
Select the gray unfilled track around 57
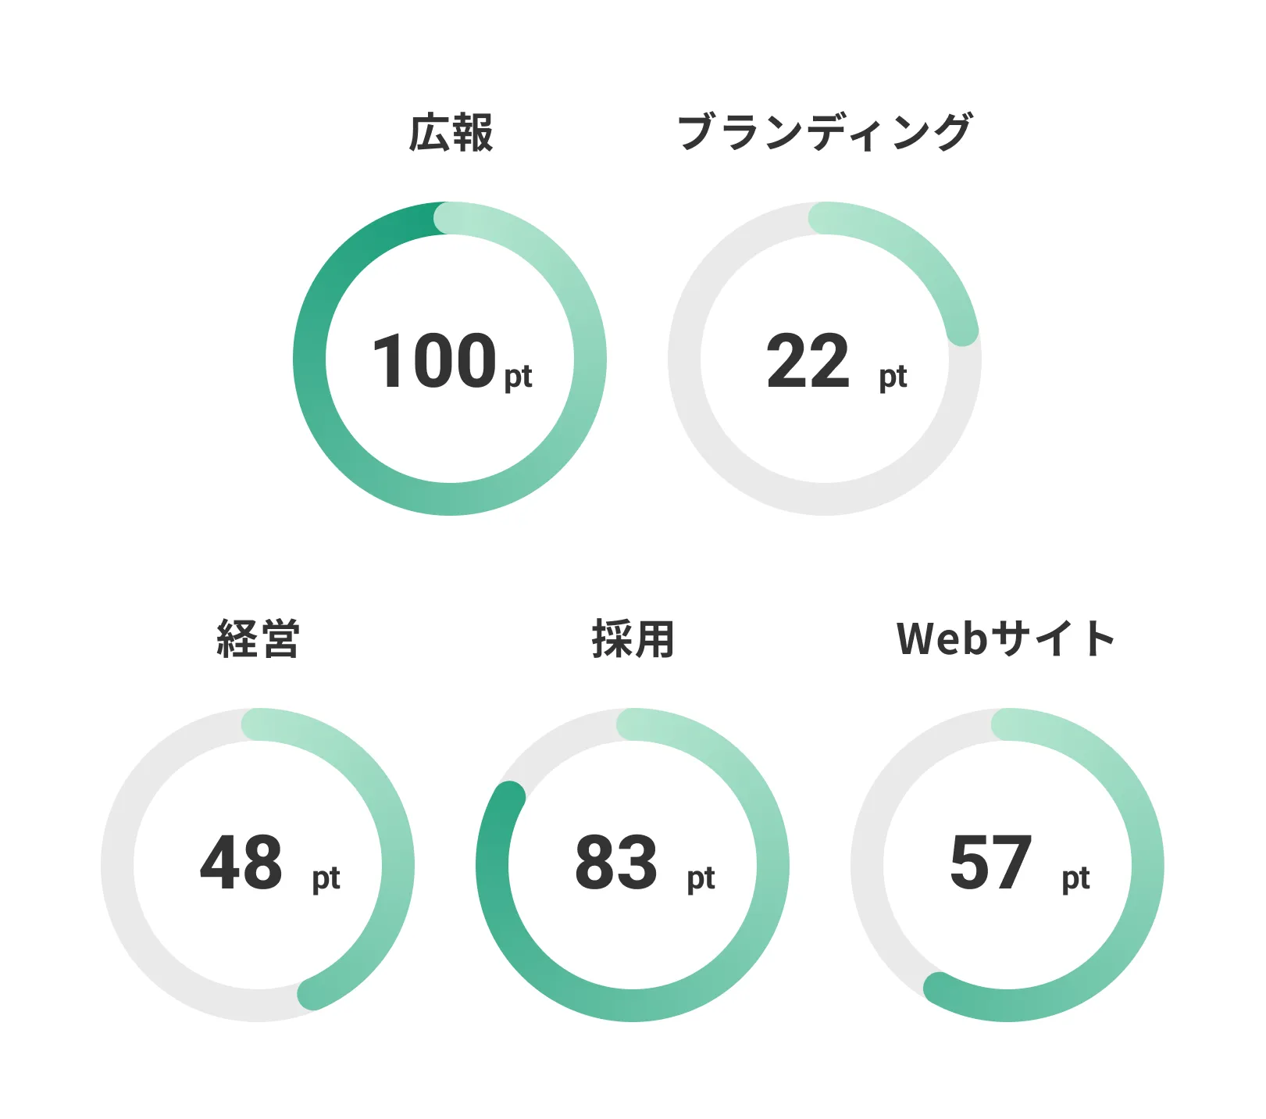868,866
